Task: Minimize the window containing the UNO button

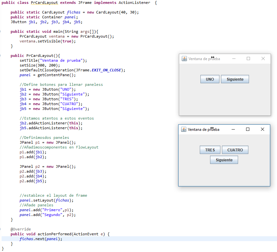Action: (x=234, y=59)
